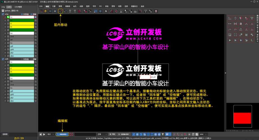Click the text size A-A icon

click(x=90, y=11)
